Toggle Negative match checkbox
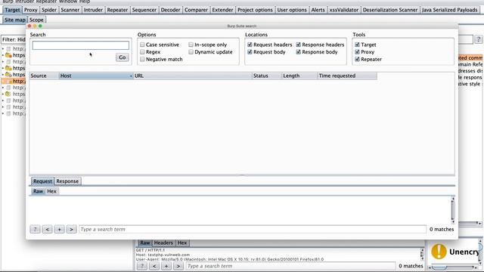The height and width of the screenshot is (272, 484). coord(142,59)
